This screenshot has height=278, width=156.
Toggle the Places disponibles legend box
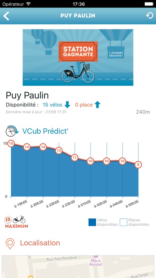[x=123, y=222]
